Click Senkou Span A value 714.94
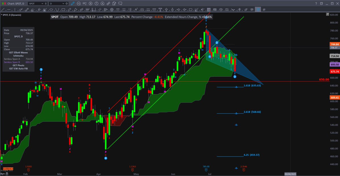 tap(29, 59)
